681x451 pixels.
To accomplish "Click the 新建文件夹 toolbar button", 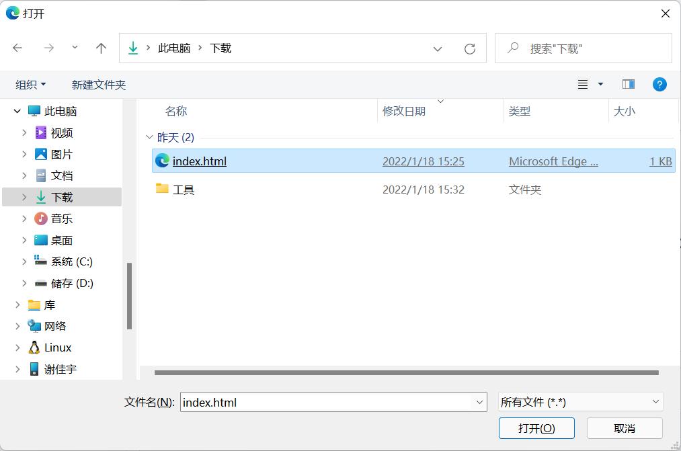I will point(99,85).
